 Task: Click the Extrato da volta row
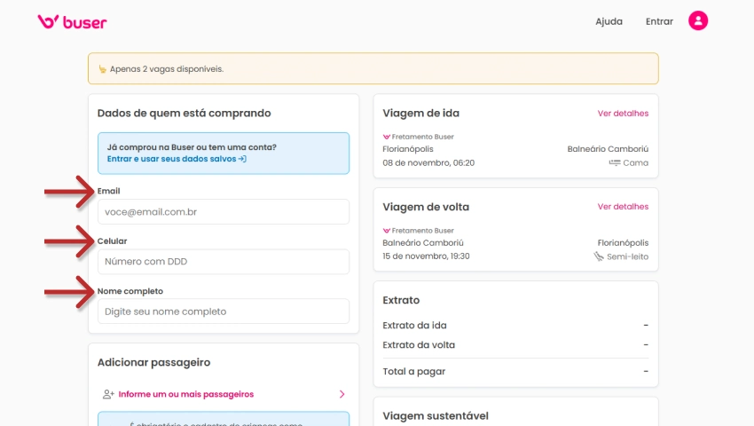[515, 345]
